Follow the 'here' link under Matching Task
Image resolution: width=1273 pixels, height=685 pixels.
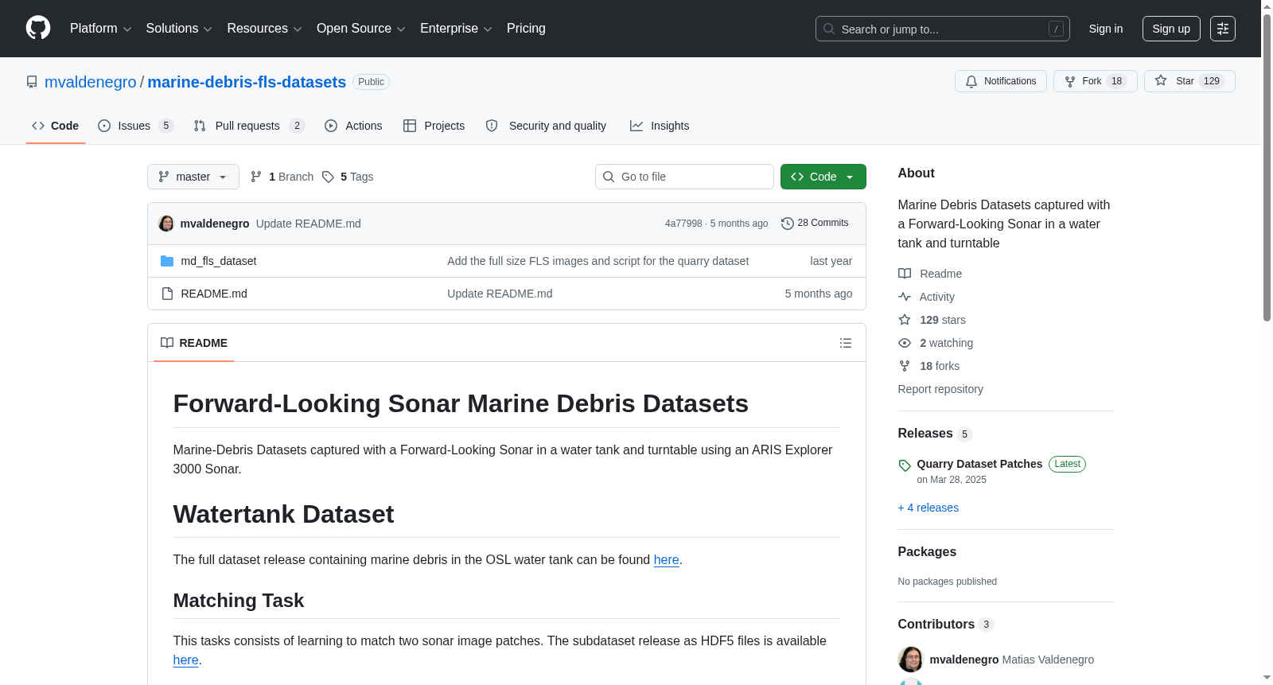pos(186,660)
